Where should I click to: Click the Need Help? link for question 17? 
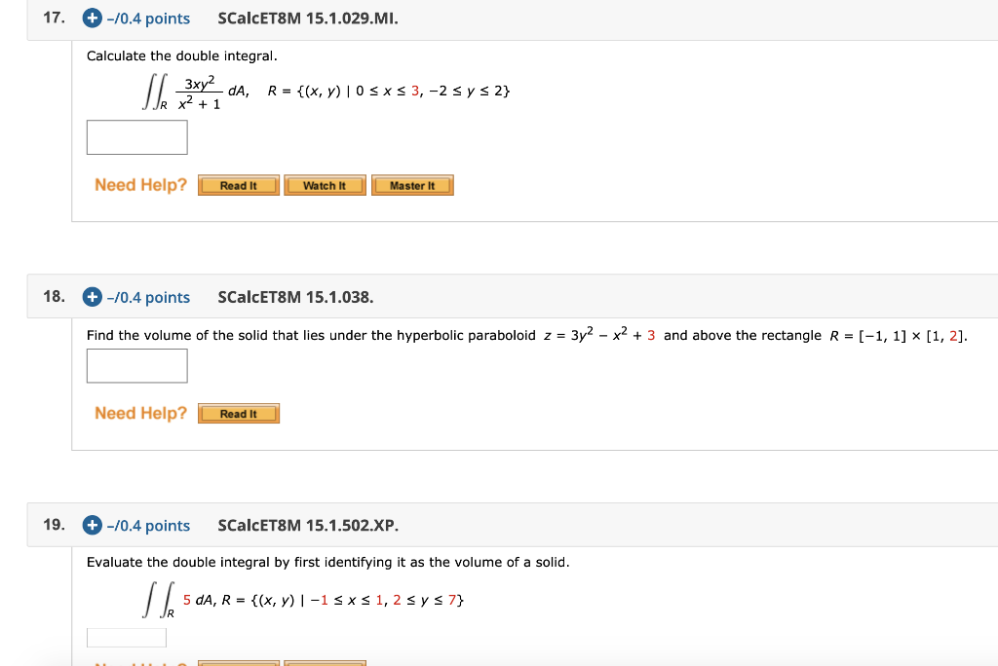pyautogui.click(x=139, y=185)
